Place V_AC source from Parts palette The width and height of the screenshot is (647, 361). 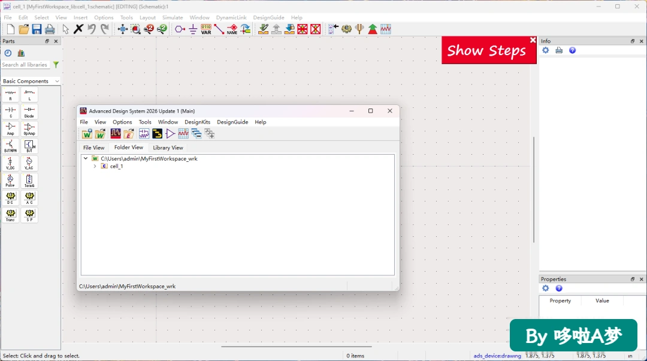point(29,164)
